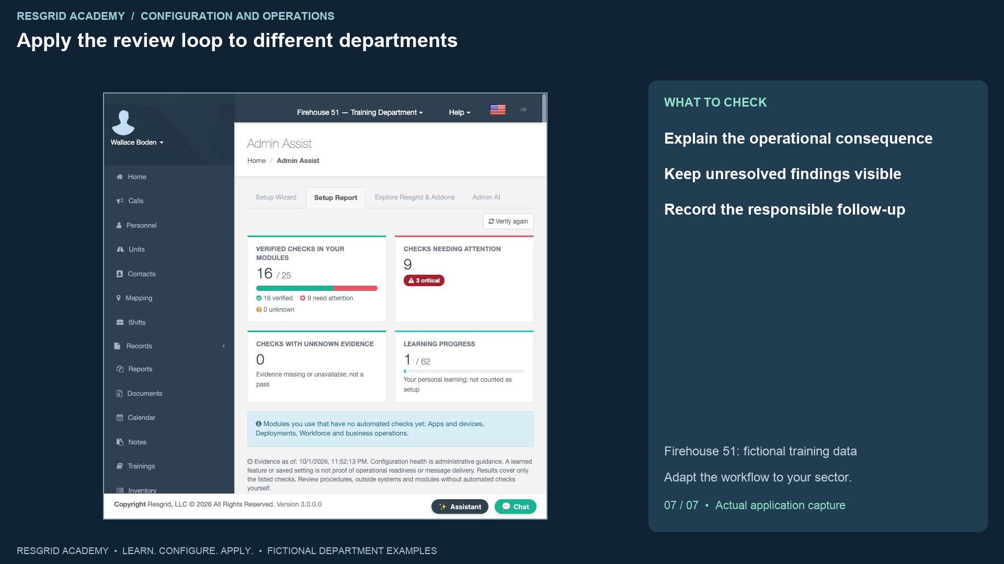Open the Explore Resgrid & Addons tab
The height and width of the screenshot is (564, 1004).
415,197
